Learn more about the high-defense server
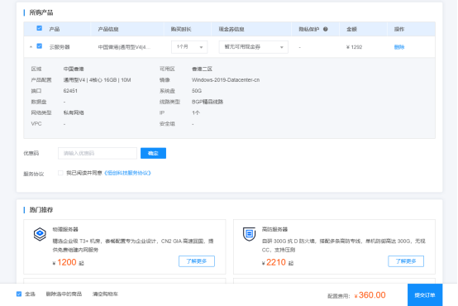 (406, 261)
